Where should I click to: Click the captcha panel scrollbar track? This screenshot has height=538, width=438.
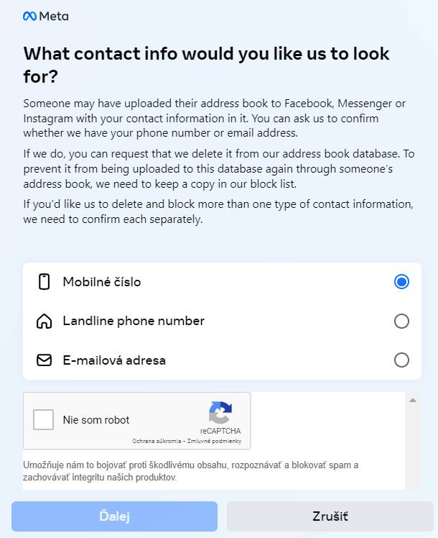coord(413,446)
